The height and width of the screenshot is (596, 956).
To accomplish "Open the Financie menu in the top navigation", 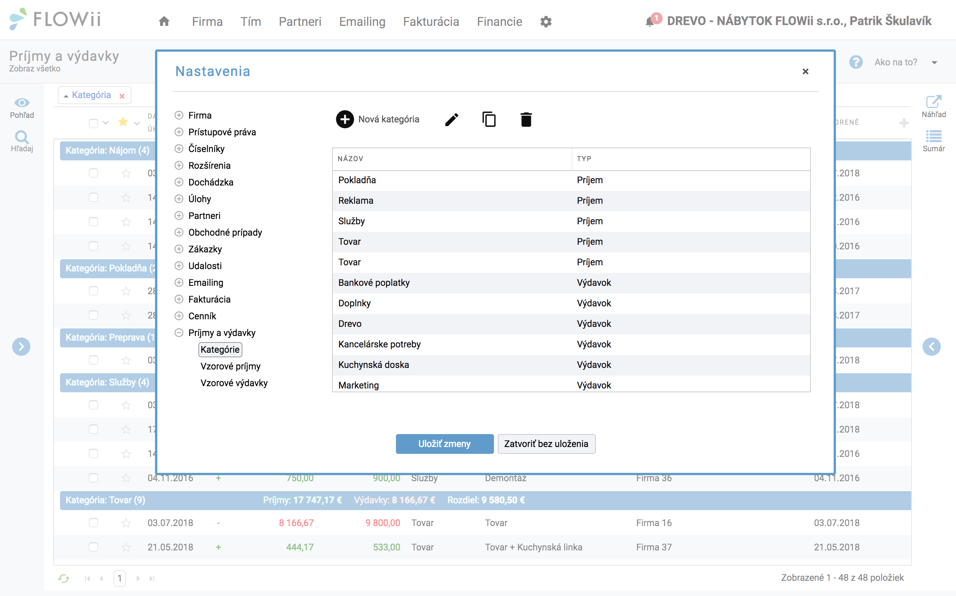I will tap(499, 21).
